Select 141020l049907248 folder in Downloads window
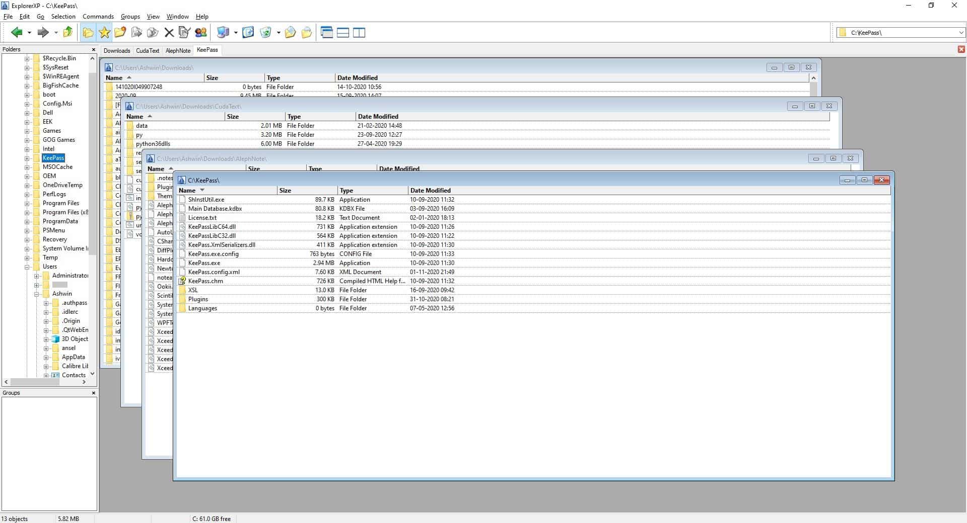The width and height of the screenshot is (967, 523). 139,87
